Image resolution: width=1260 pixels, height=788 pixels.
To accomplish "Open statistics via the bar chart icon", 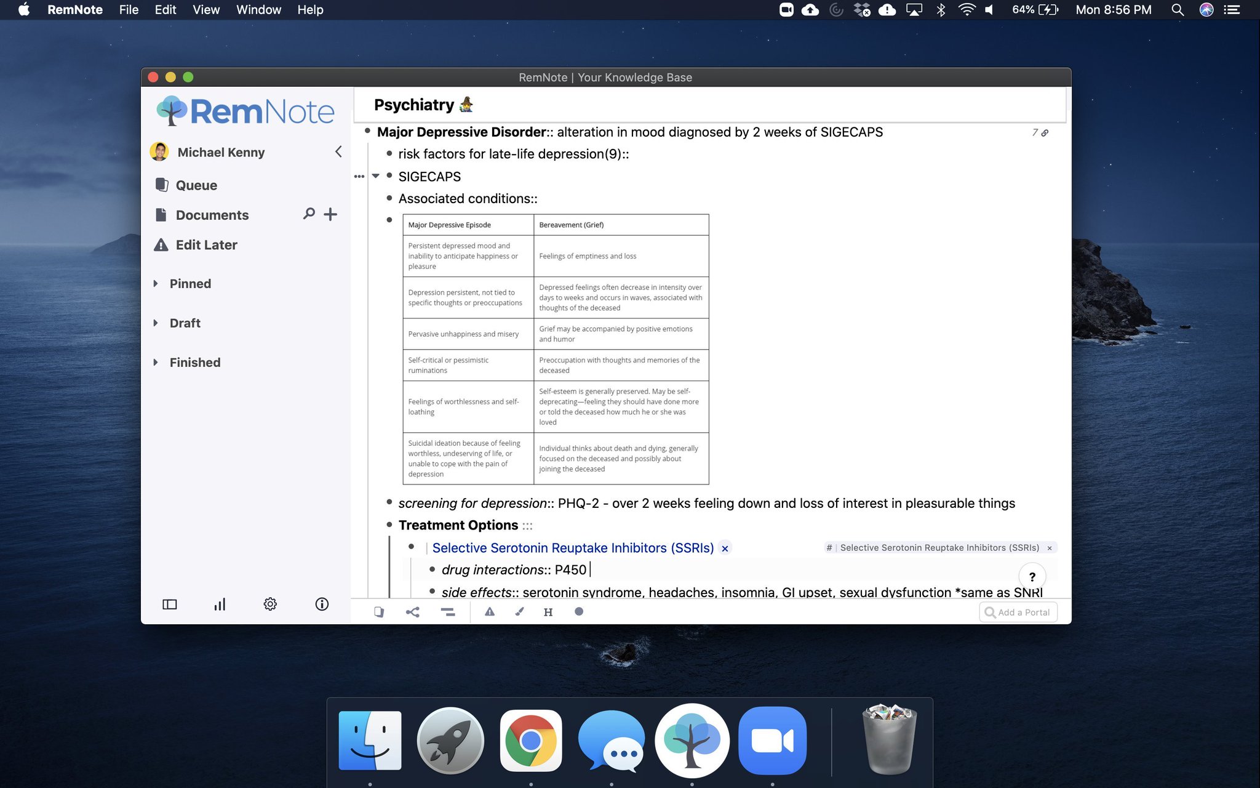I will click(220, 604).
